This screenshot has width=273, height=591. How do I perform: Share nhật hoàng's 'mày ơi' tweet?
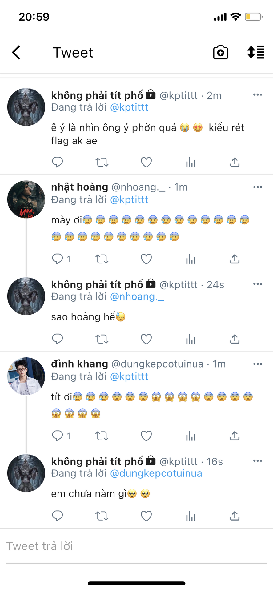point(235,259)
